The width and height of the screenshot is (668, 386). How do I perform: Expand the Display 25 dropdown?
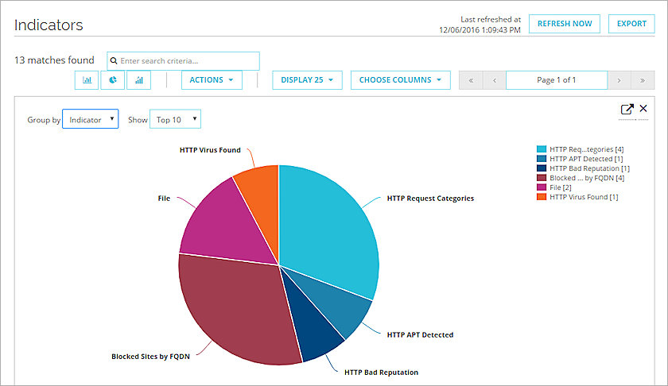[307, 80]
